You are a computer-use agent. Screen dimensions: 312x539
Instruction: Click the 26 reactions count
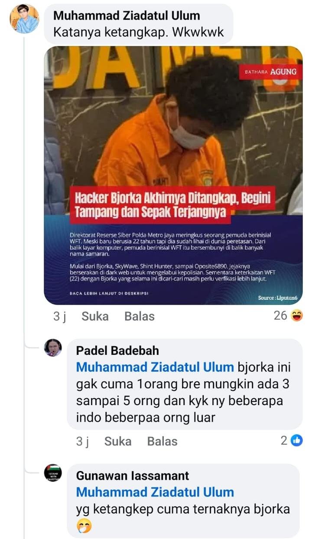(280, 316)
